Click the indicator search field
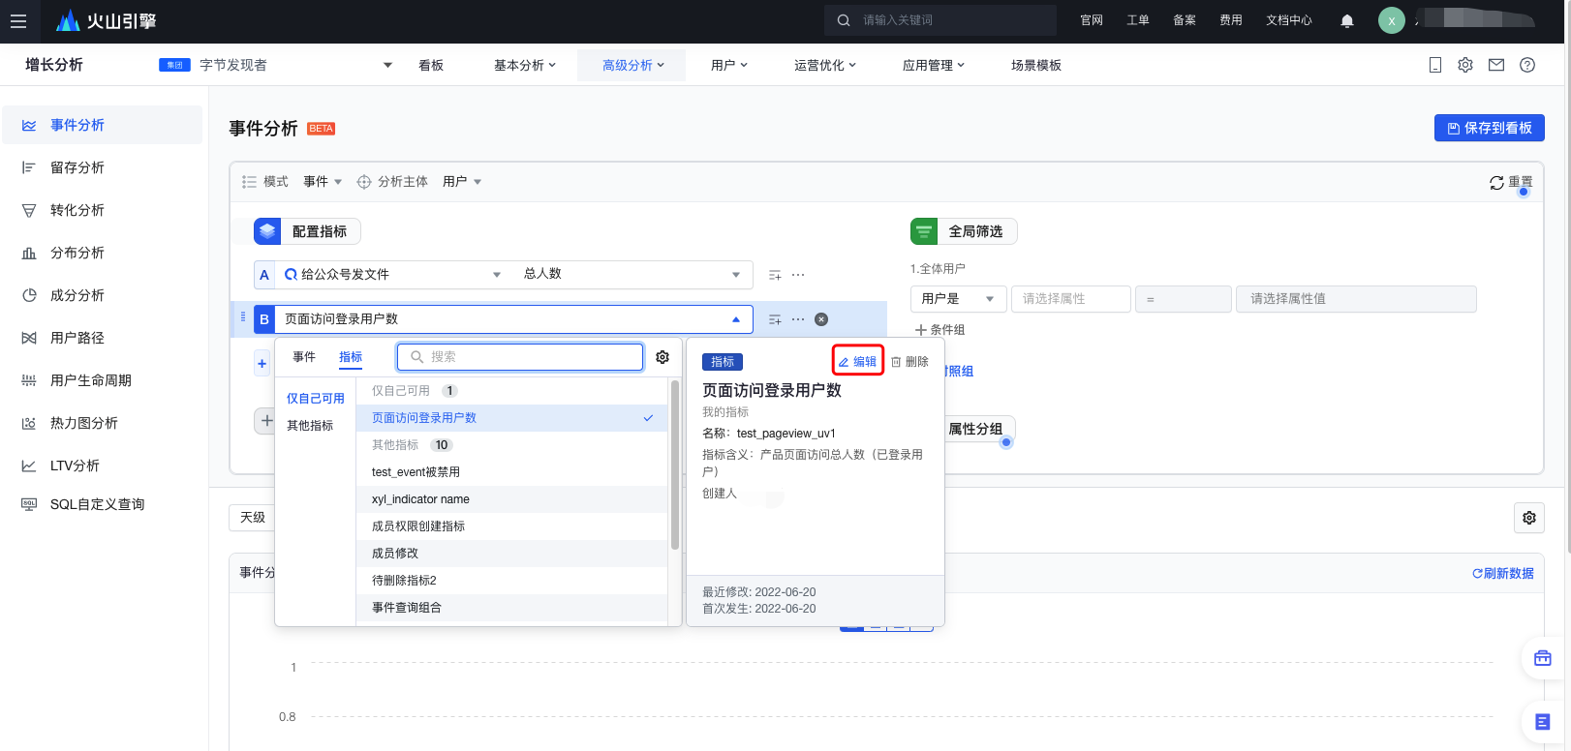 [x=520, y=357]
